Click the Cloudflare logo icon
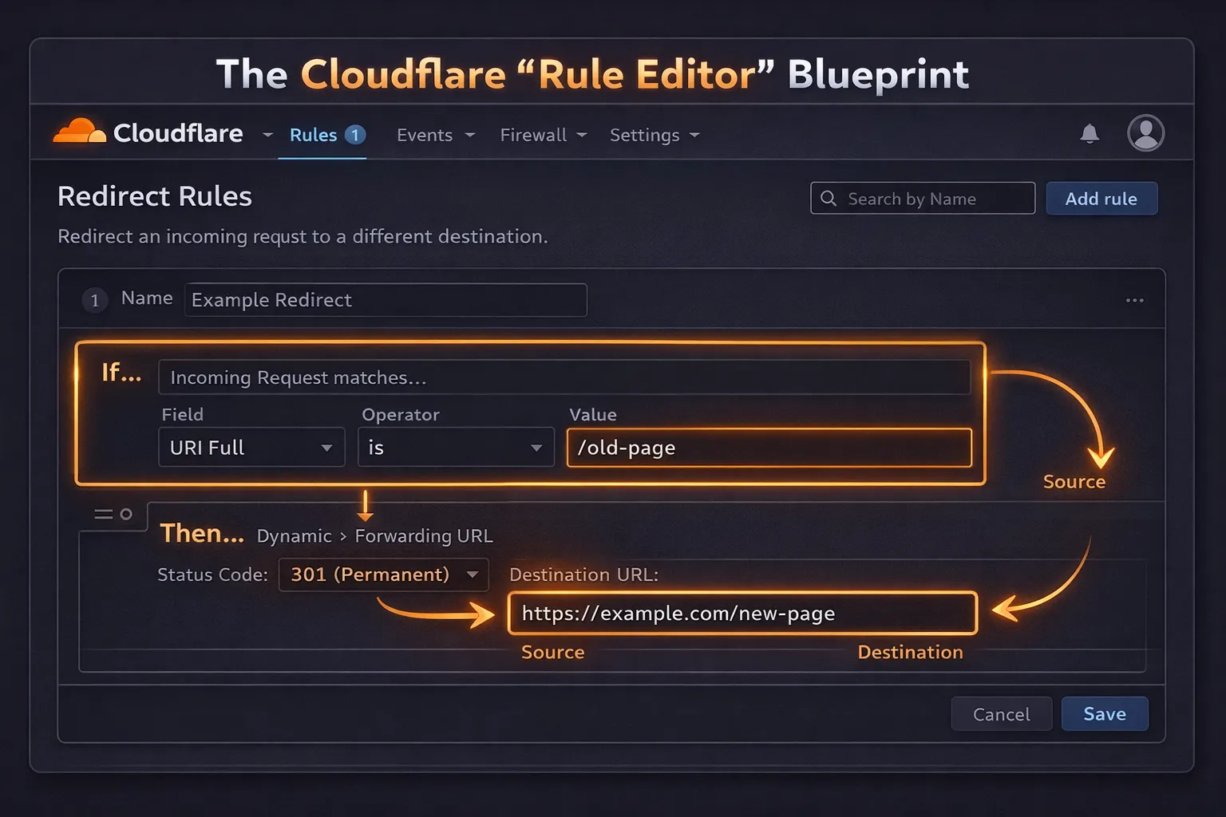Image resolution: width=1226 pixels, height=817 pixels. (x=77, y=131)
